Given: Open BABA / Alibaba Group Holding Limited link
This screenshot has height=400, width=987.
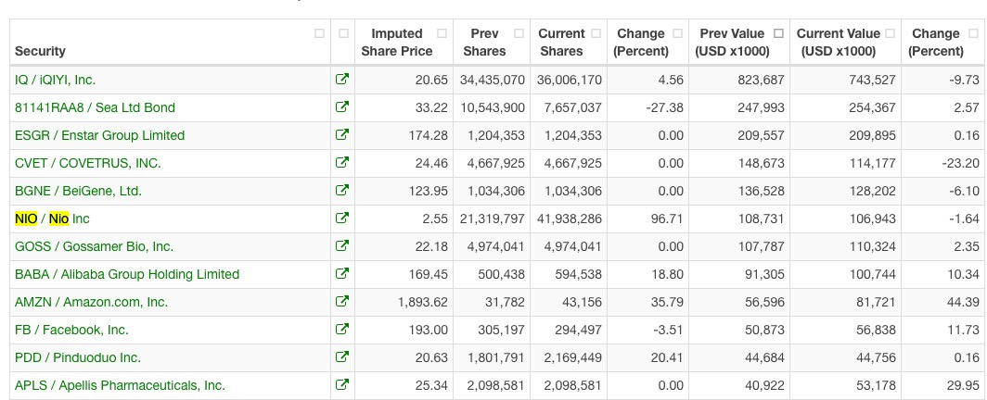Looking at the screenshot, I should click(x=127, y=274).
